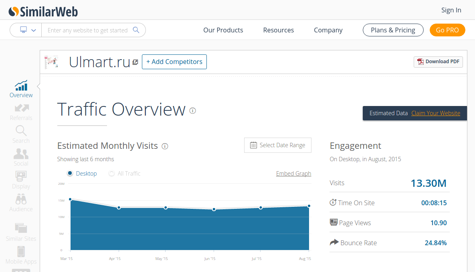Open Ulmart.ru external link icon

pos(135,62)
